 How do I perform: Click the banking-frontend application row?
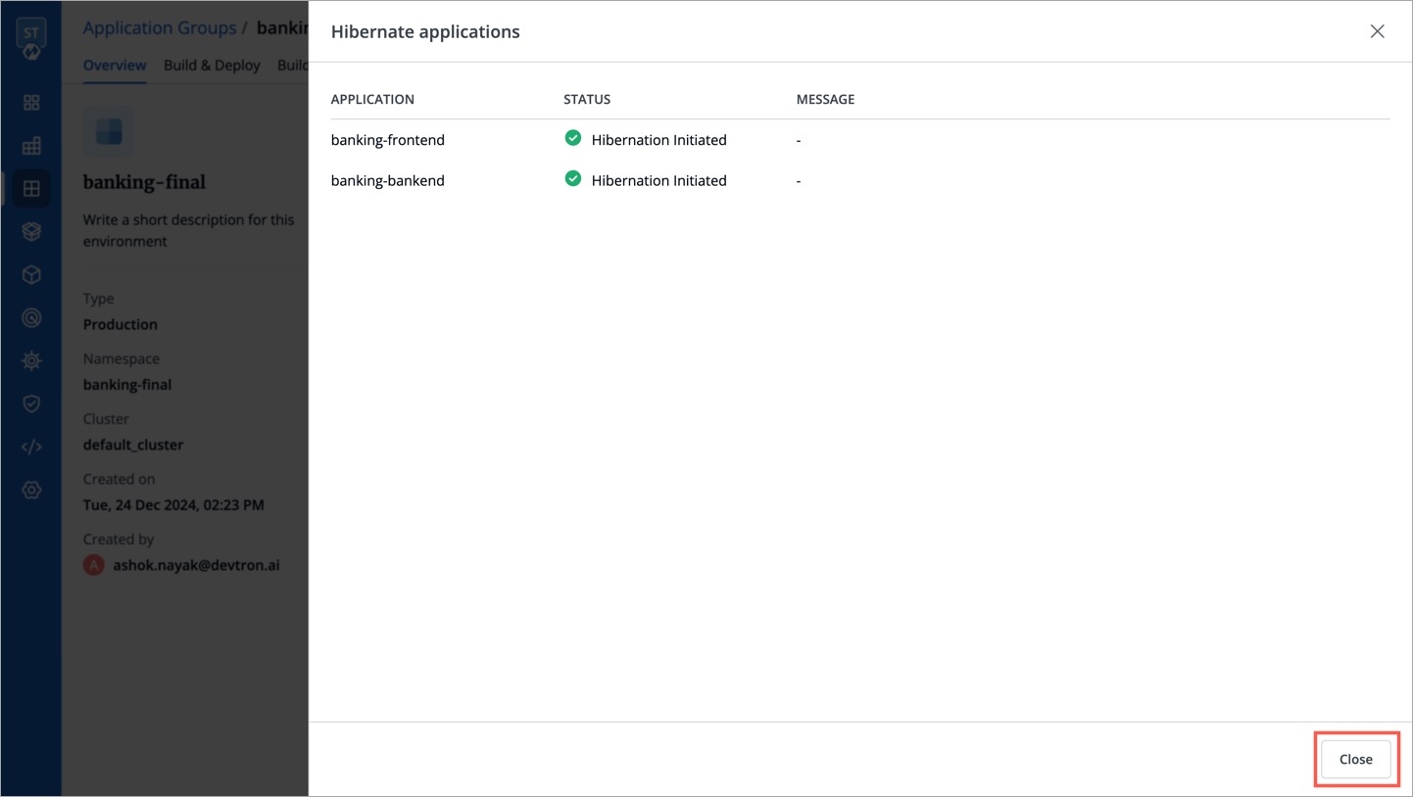387,140
